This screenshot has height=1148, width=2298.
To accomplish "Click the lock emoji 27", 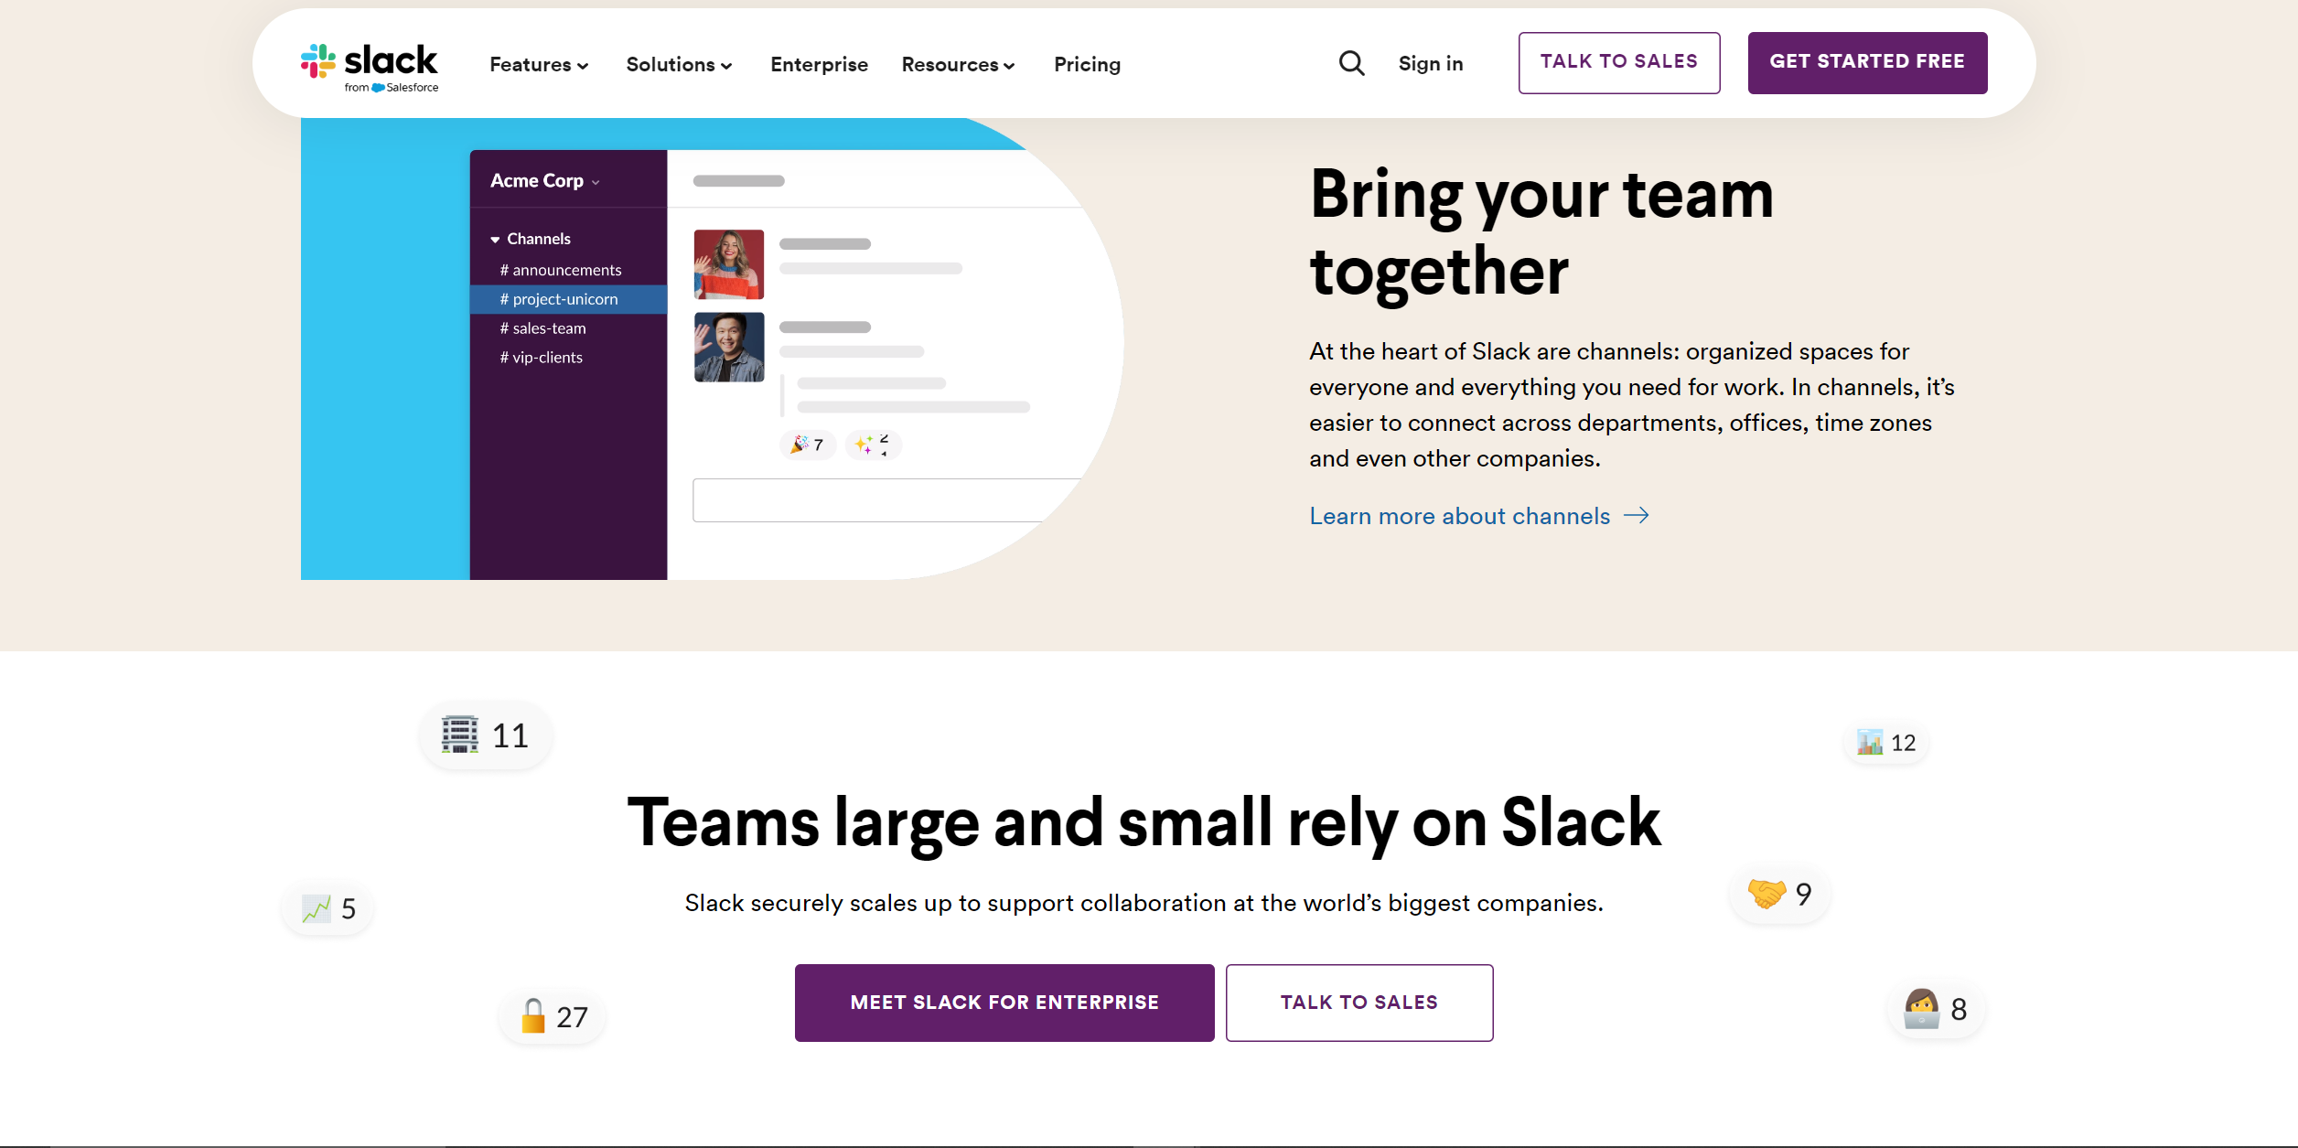I will click(x=553, y=1017).
